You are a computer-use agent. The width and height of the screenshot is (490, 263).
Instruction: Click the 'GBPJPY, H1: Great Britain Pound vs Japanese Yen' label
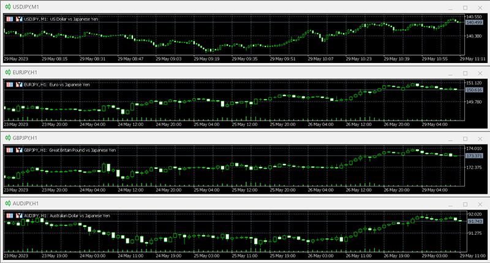[x=70, y=150]
